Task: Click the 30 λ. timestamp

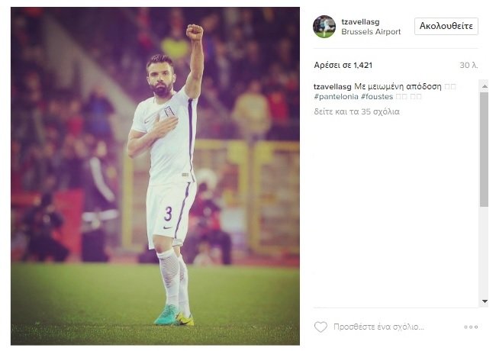Action: tap(469, 65)
